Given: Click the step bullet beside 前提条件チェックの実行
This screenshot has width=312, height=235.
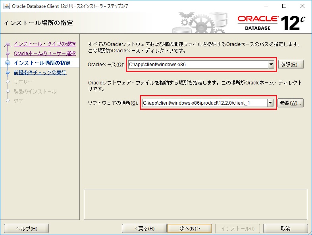Looking at the screenshot, I should pos(7,73).
